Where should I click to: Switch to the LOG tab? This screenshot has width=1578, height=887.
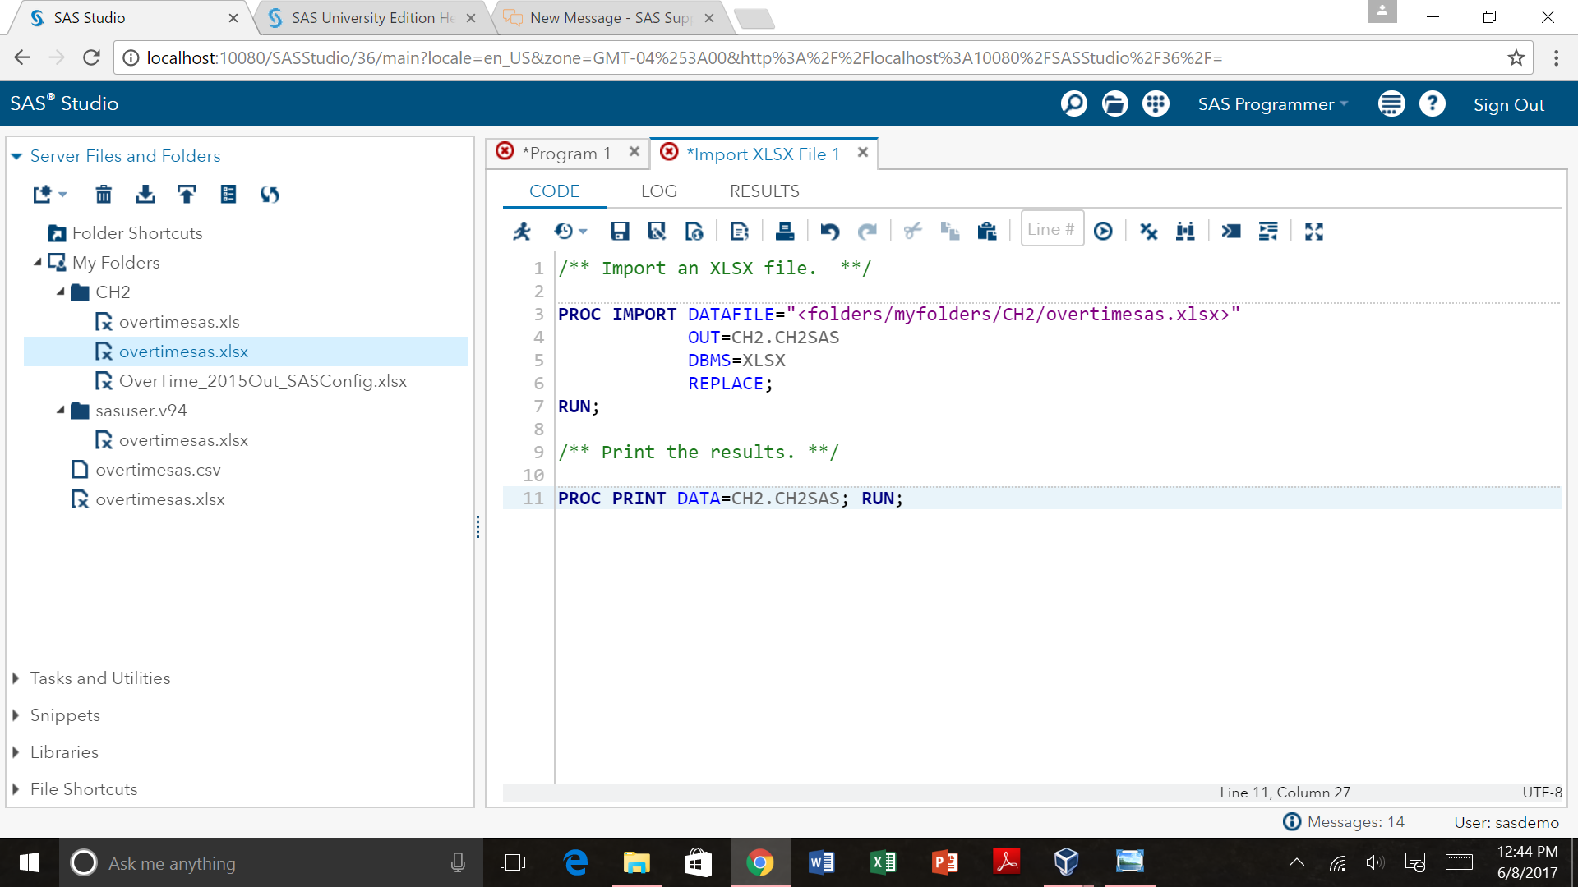coord(658,191)
